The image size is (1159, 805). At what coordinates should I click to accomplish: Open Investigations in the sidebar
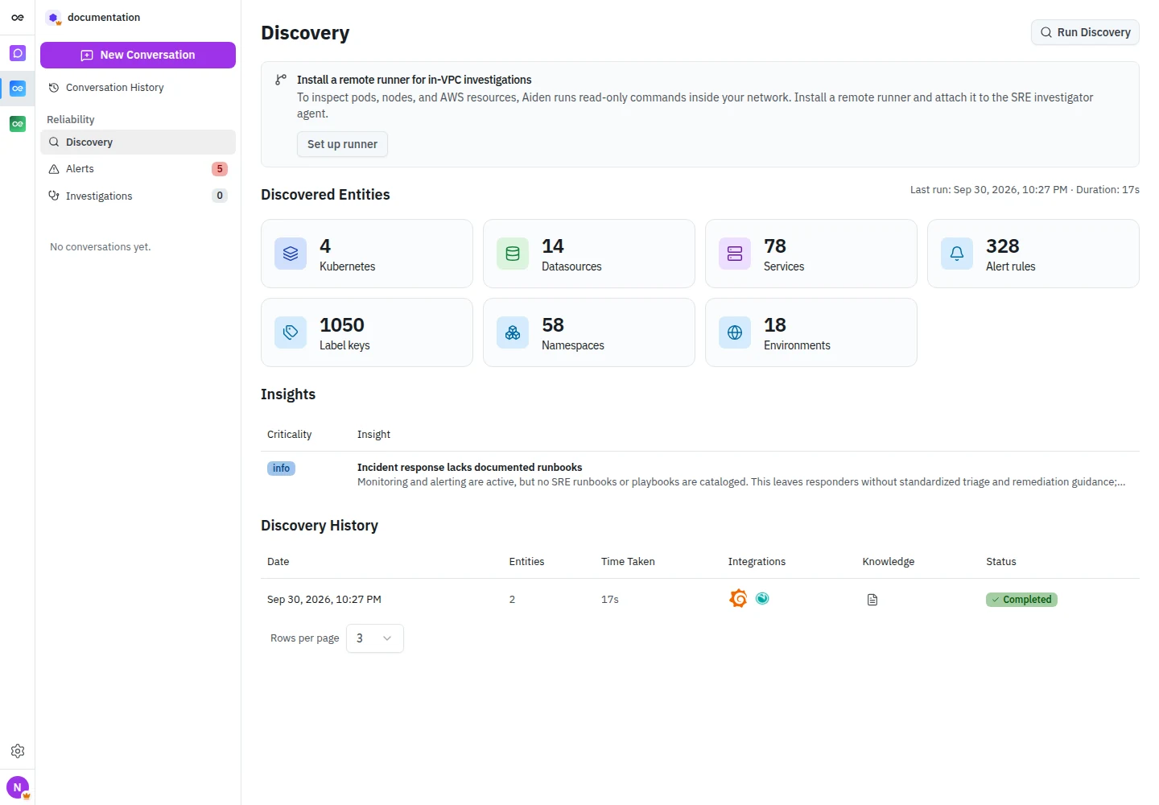coord(138,196)
